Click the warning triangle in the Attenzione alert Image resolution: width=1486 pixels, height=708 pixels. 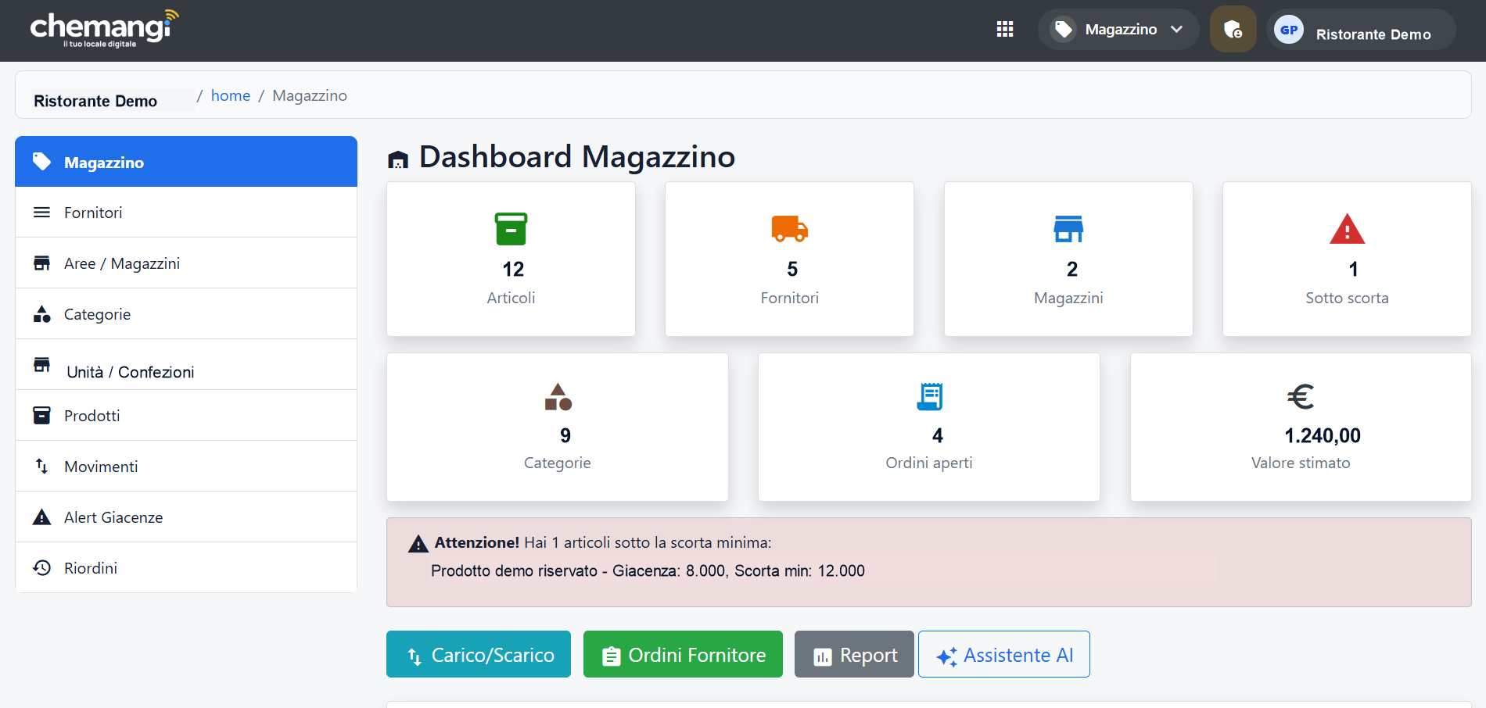(x=418, y=544)
